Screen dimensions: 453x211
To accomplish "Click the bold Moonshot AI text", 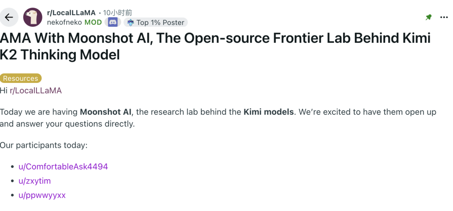I will pyautogui.click(x=106, y=112).
